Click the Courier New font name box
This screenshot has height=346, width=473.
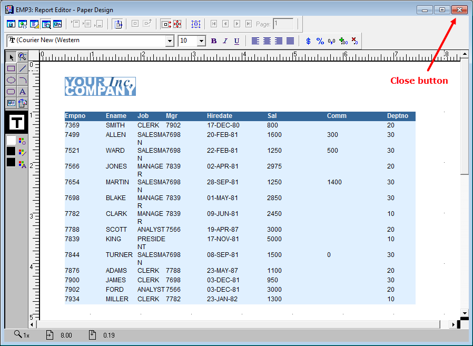pyautogui.click(x=86, y=41)
